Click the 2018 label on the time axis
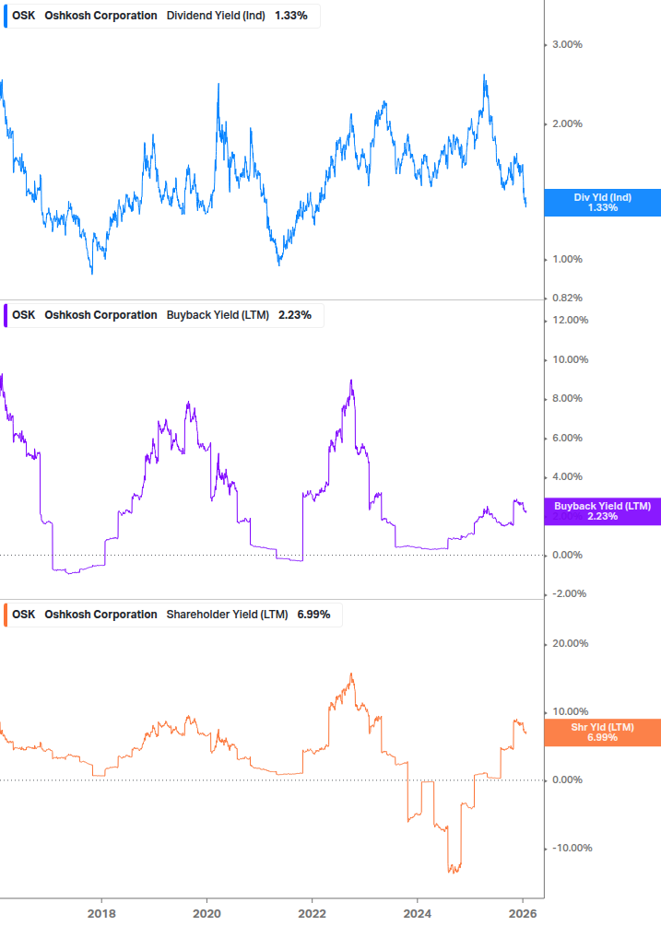Viewport: 661px width, 926px height. pos(101,914)
